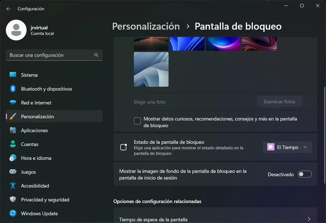Click Opciones de configuración relacionadas heading
Image resolution: width=326 pixels, height=223 pixels.
(157, 201)
